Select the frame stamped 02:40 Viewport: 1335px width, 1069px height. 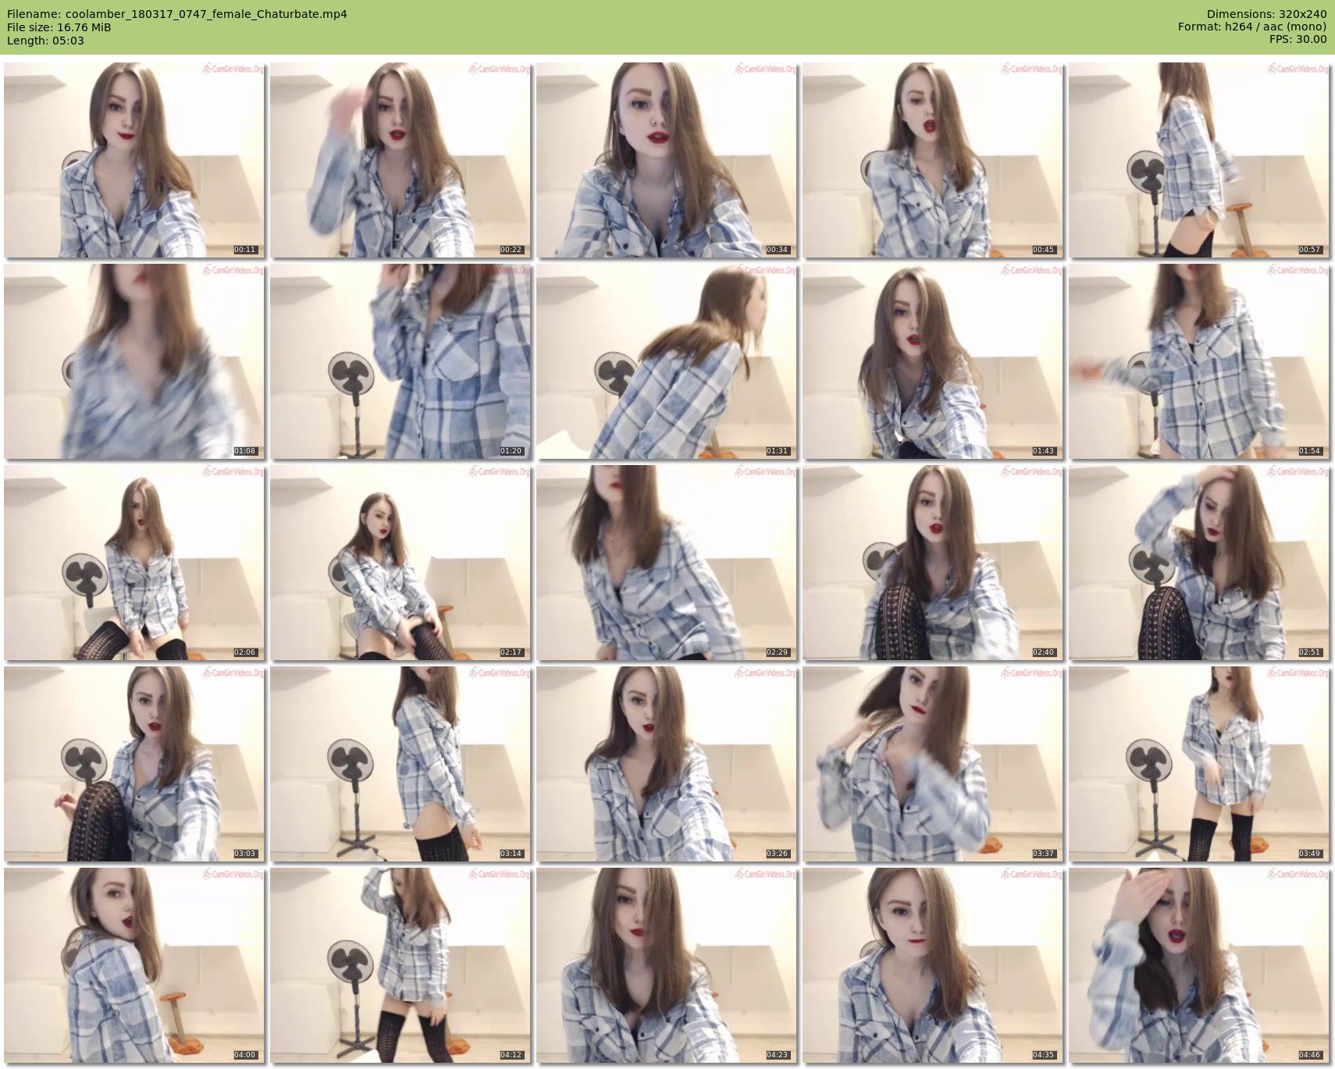933,563
